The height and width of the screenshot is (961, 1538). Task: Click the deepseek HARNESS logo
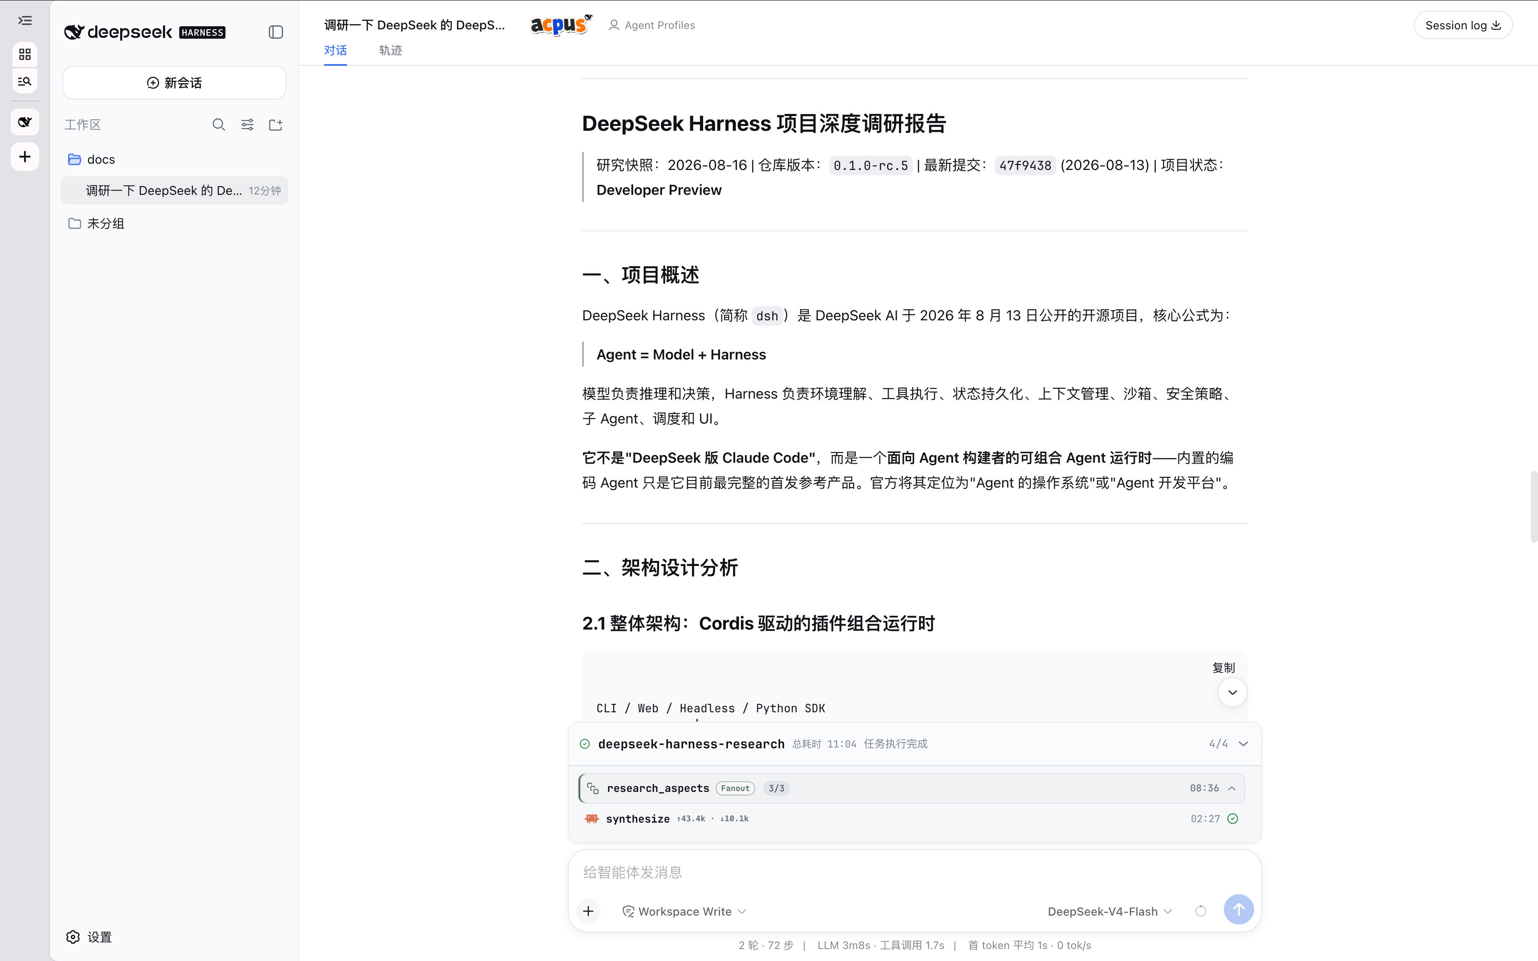point(145,32)
